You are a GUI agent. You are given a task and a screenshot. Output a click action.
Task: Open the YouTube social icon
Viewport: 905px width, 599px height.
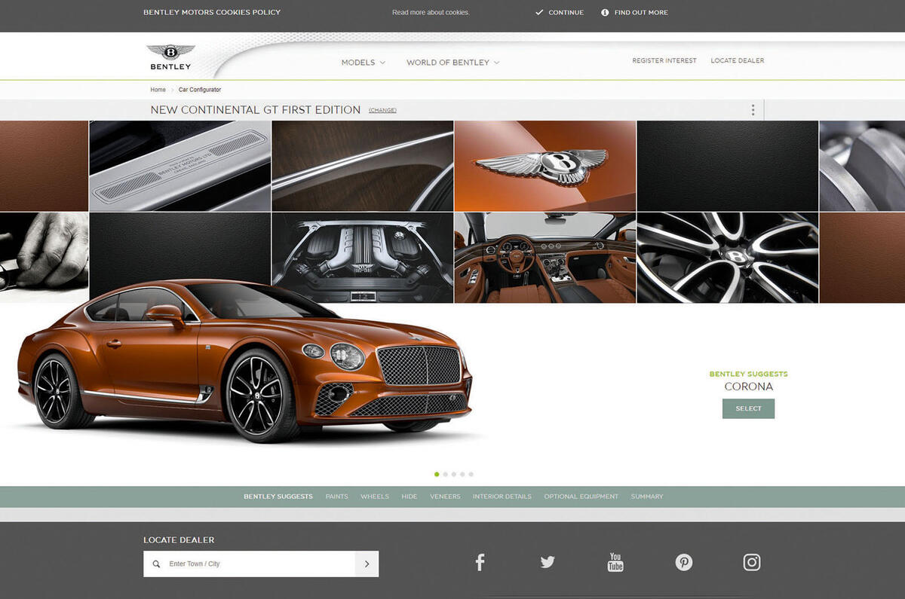615,562
